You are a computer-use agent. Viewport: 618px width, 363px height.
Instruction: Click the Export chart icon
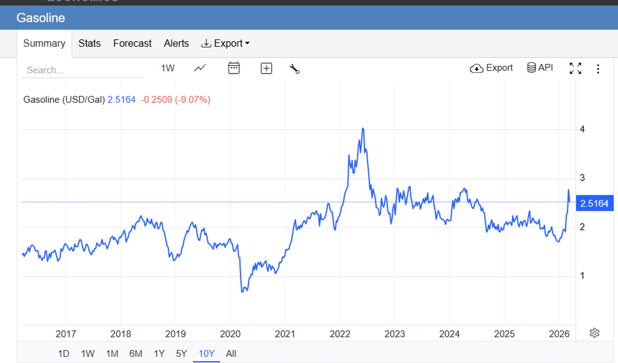[490, 67]
